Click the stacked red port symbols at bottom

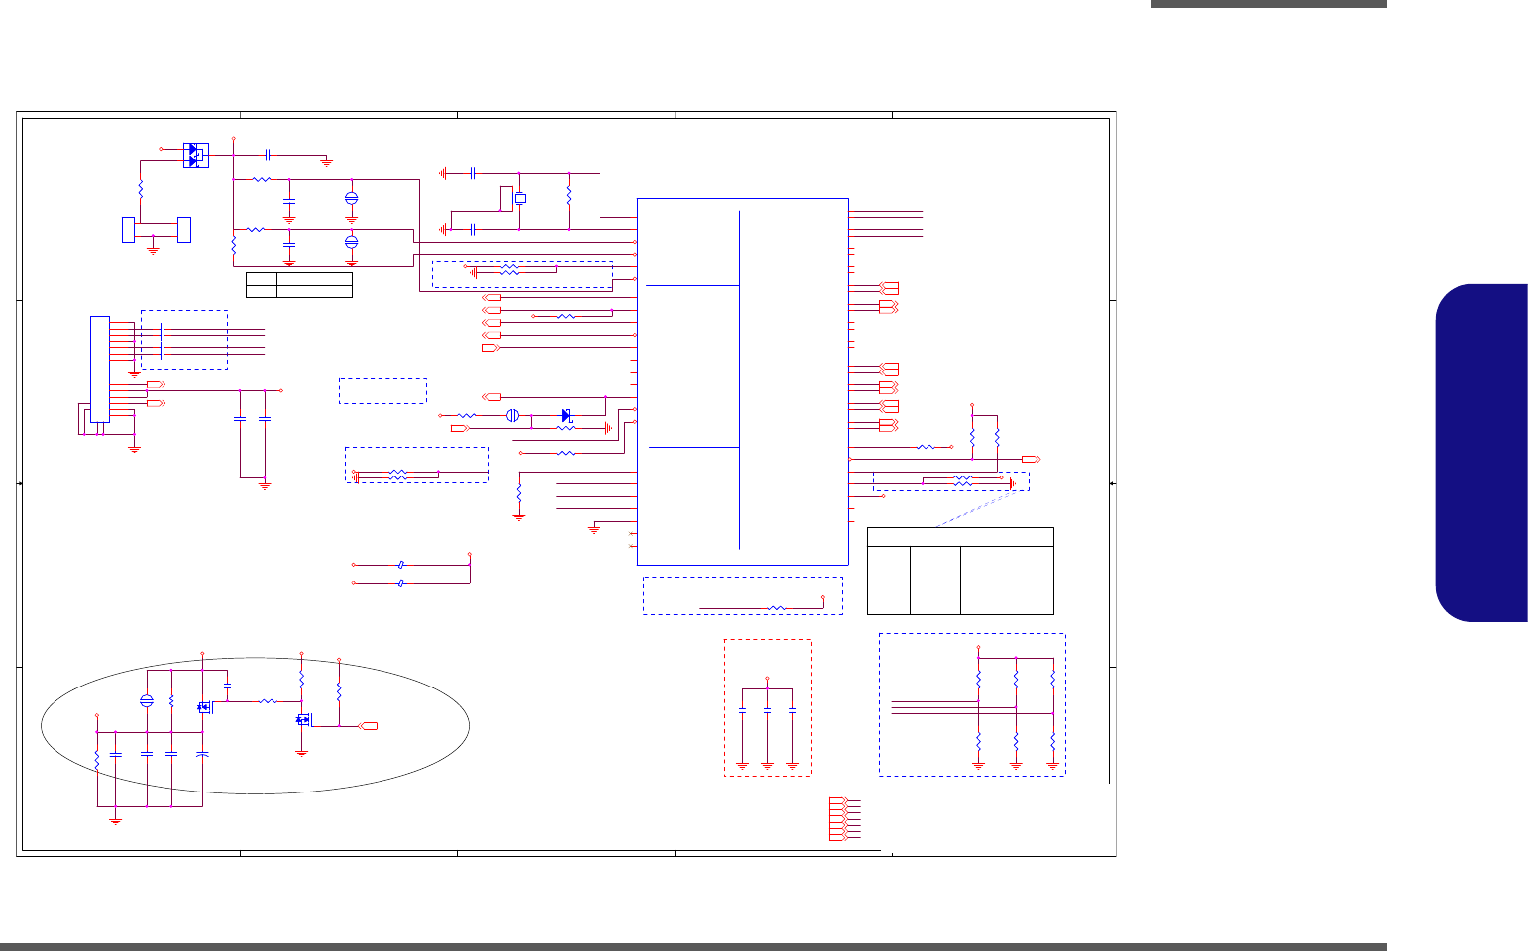(x=838, y=819)
